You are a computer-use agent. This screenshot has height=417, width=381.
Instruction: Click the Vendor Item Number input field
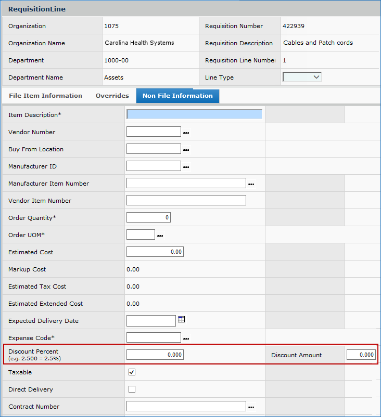pos(186,200)
